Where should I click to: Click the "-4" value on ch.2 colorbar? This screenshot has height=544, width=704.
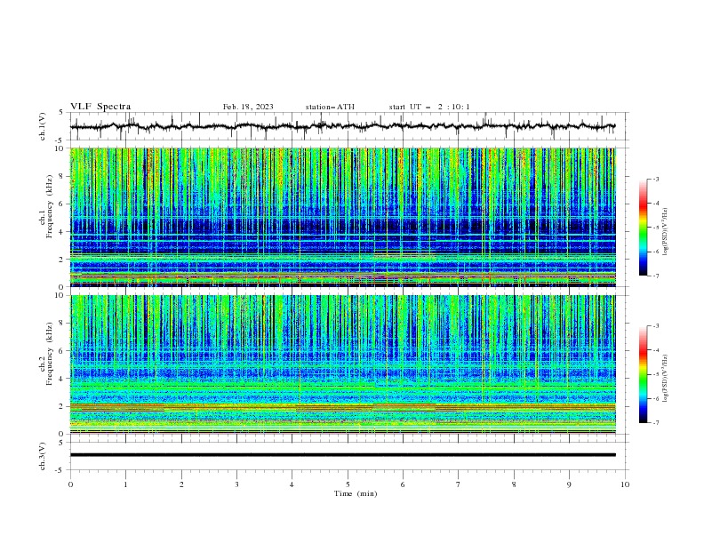point(656,350)
